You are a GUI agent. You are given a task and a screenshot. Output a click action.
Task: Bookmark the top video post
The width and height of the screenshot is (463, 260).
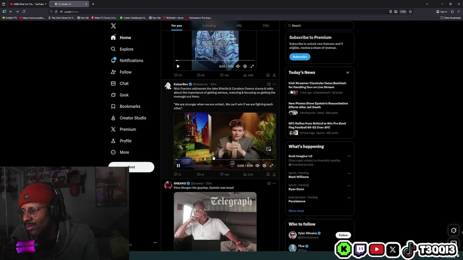(268, 75)
